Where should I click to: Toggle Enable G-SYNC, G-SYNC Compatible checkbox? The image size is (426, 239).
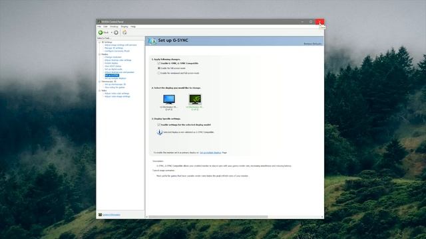(159, 63)
